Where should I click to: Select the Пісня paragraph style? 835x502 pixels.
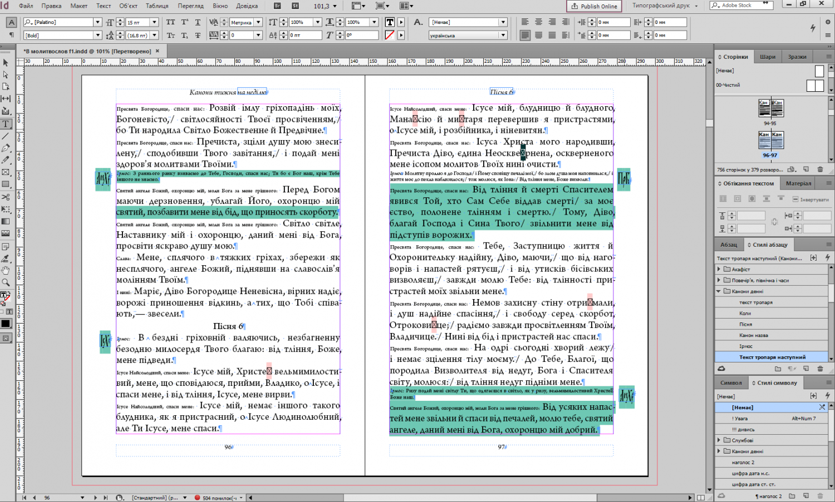772,324
